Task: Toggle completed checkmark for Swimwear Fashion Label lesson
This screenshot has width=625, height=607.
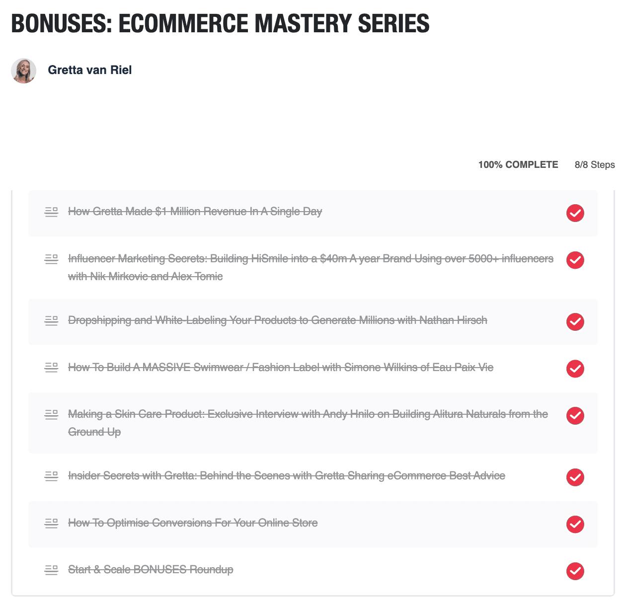Action: pos(575,369)
